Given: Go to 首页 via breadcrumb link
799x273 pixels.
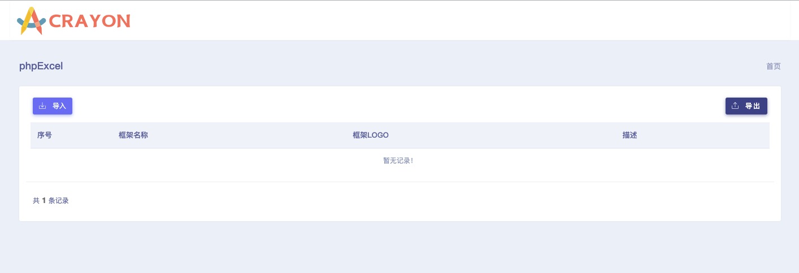Looking at the screenshot, I should click(773, 66).
